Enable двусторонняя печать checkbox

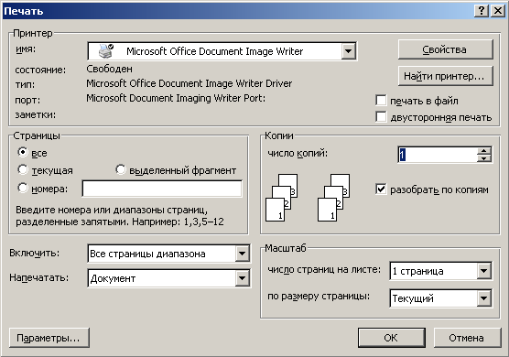(x=381, y=116)
